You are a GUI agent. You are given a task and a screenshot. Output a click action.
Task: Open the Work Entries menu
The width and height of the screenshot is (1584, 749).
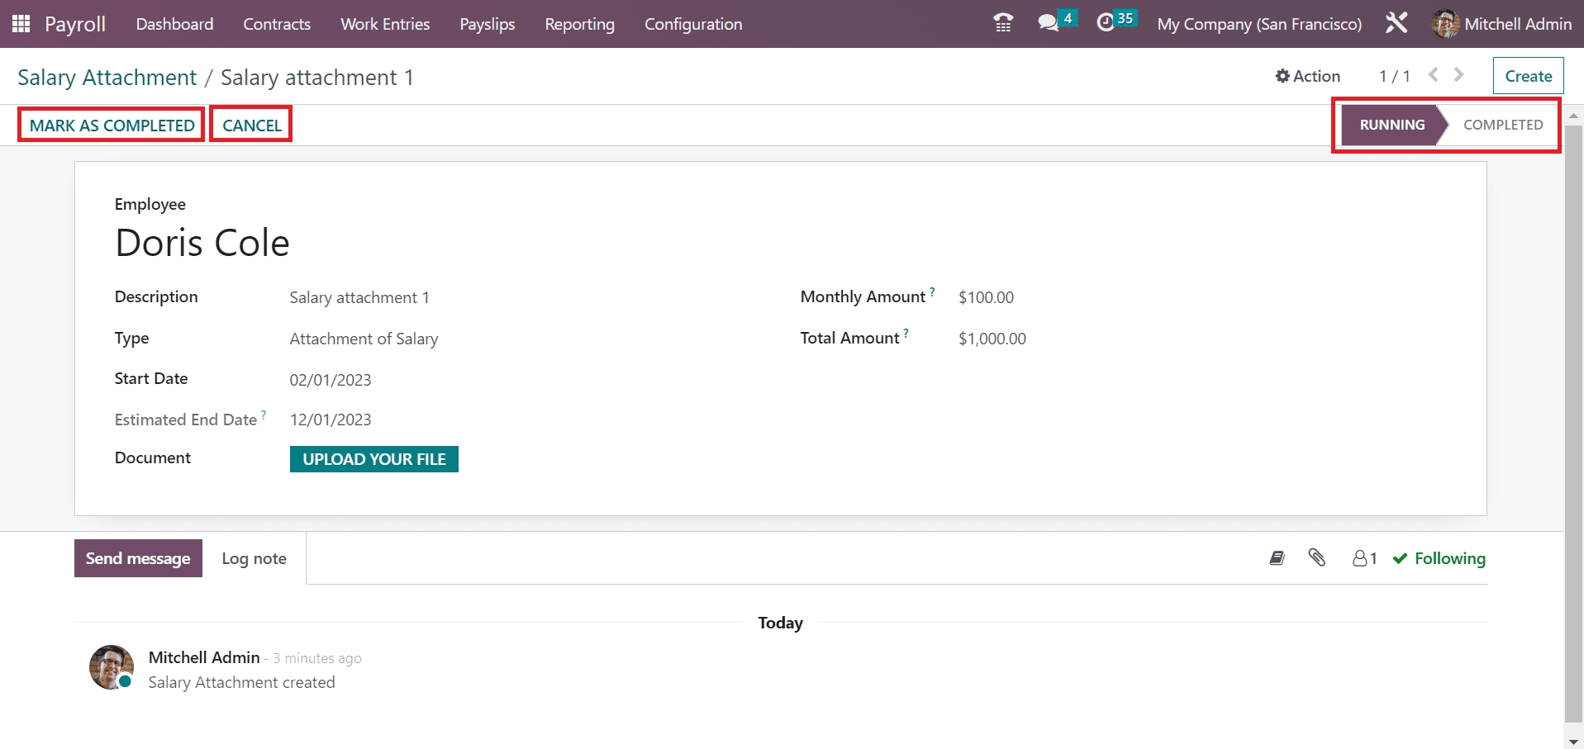[385, 24]
